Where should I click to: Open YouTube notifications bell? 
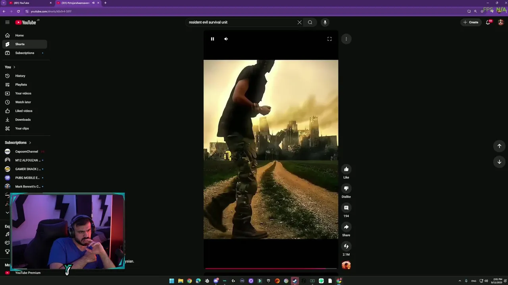click(x=488, y=22)
